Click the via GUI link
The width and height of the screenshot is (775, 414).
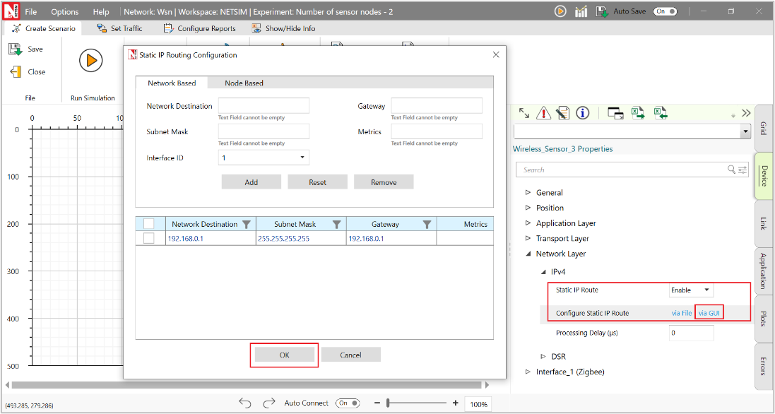(x=709, y=313)
